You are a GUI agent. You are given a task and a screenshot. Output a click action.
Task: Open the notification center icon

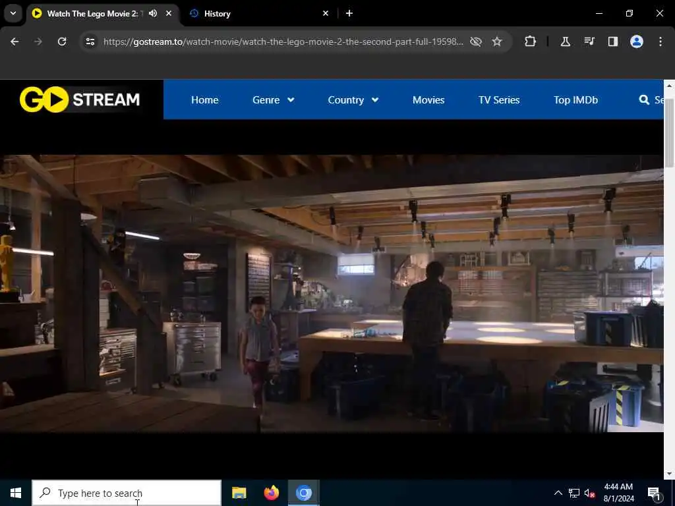pyautogui.click(x=655, y=493)
